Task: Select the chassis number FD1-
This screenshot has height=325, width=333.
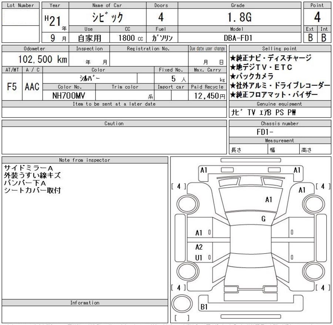Action: [265, 132]
